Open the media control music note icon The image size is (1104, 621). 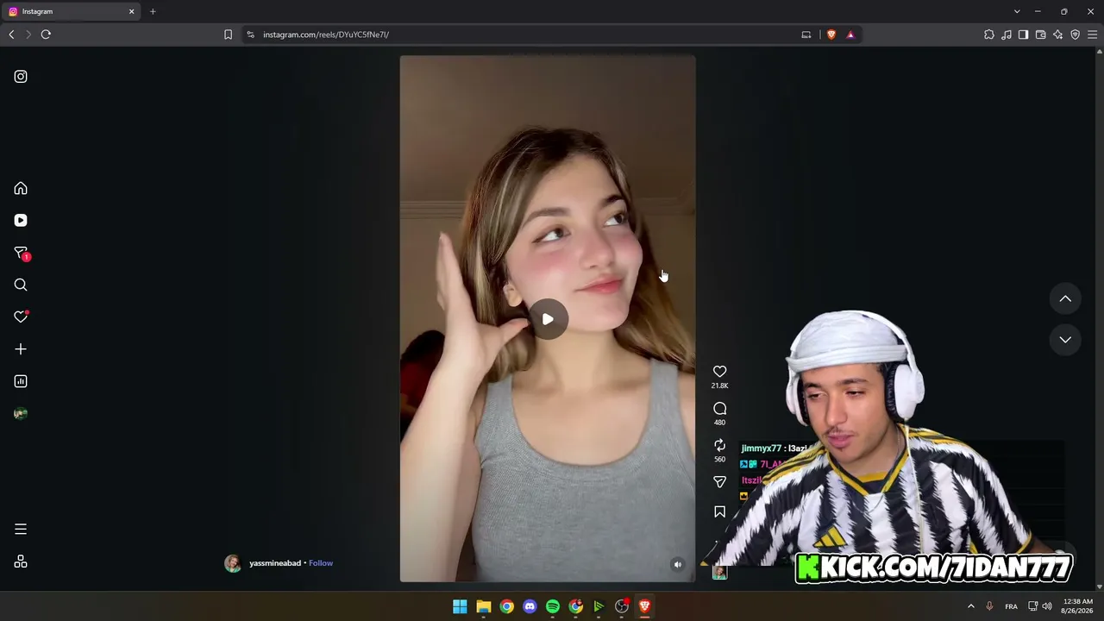point(1007,34)
